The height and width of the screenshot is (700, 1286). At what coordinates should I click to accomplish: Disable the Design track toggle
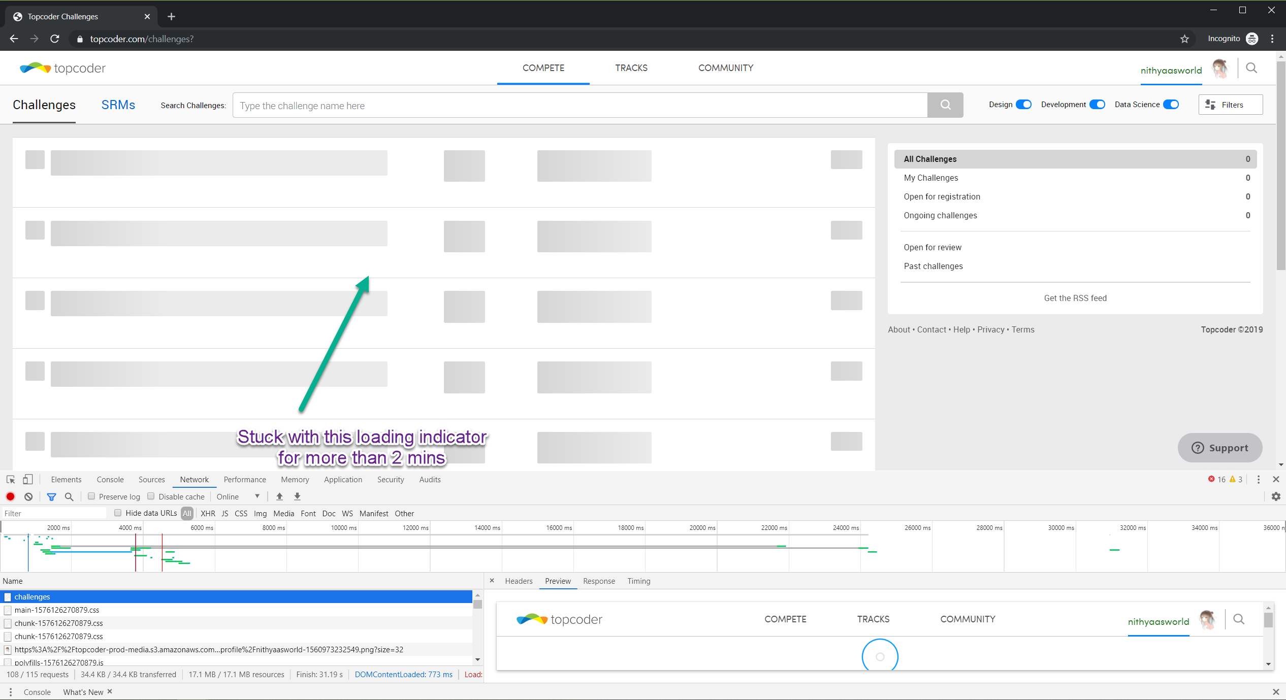[x=1023, y=105]
